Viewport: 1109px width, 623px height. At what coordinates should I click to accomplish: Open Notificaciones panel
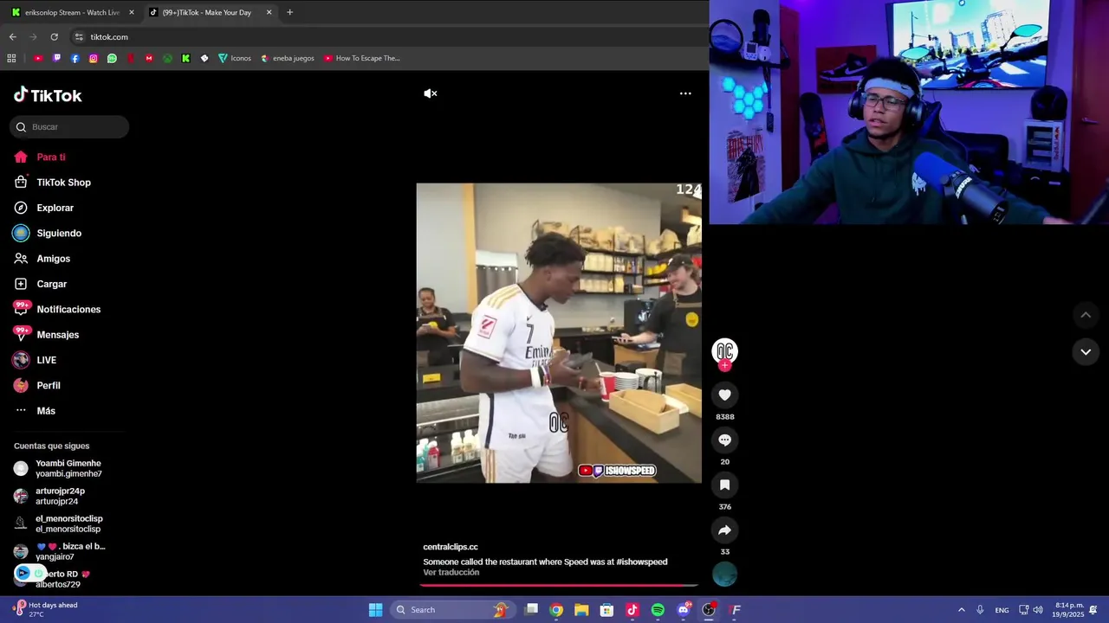(69, 309)
